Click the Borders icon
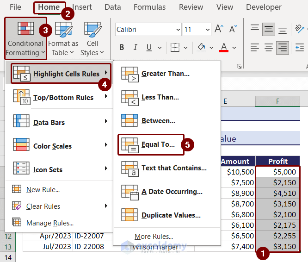 pyautogui.click(x=175, y=47)
